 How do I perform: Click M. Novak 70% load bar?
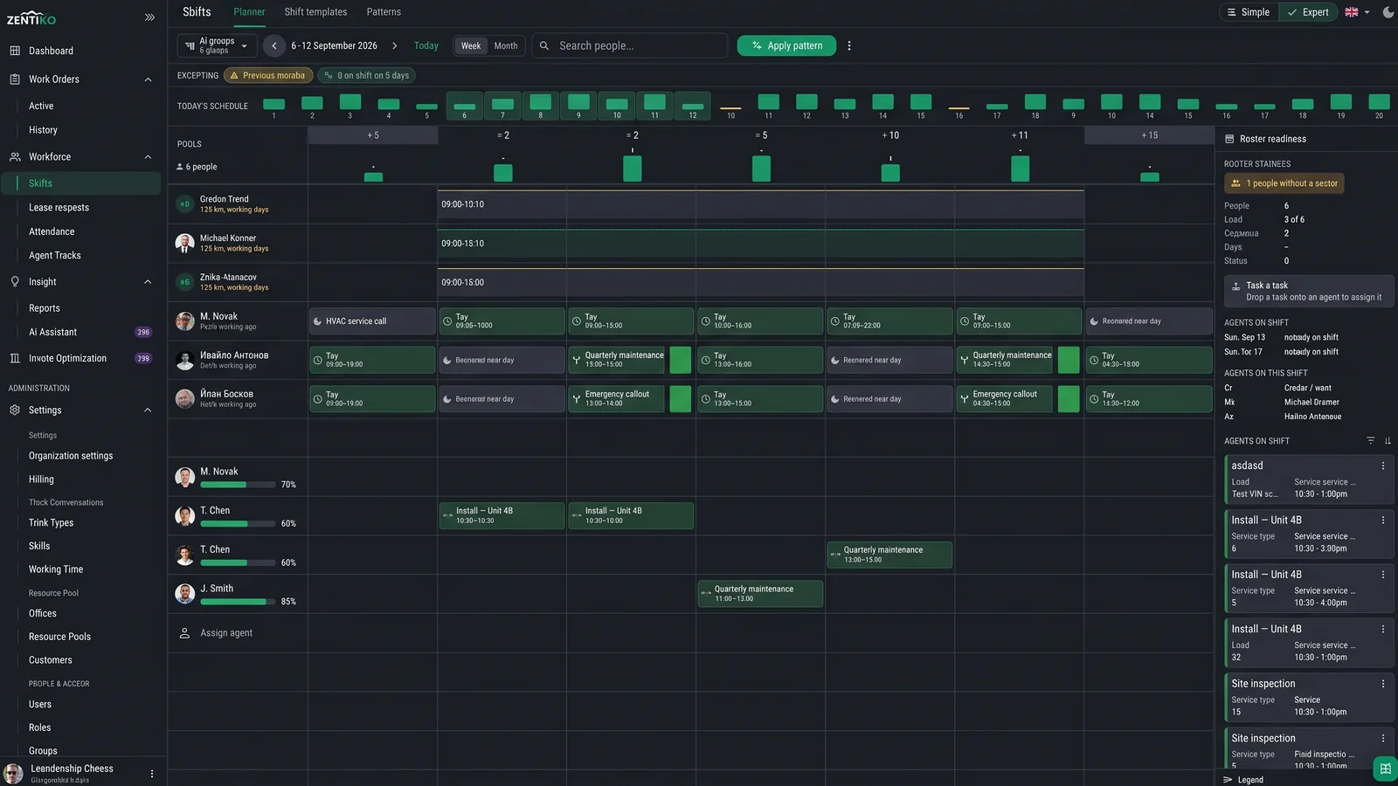point(238,485)
